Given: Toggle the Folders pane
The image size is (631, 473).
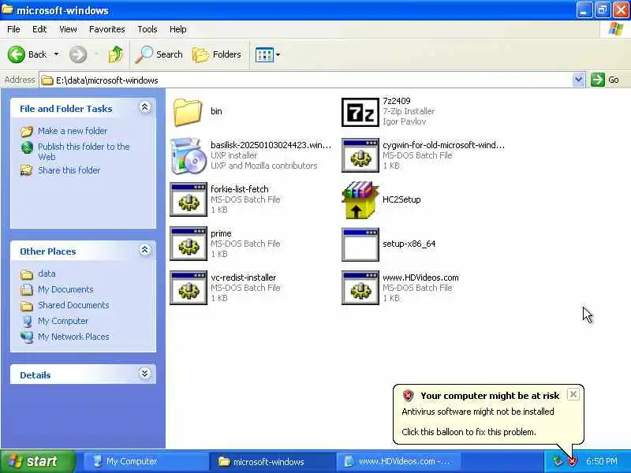Looking at the screenshot, I should tap(216, 54).
